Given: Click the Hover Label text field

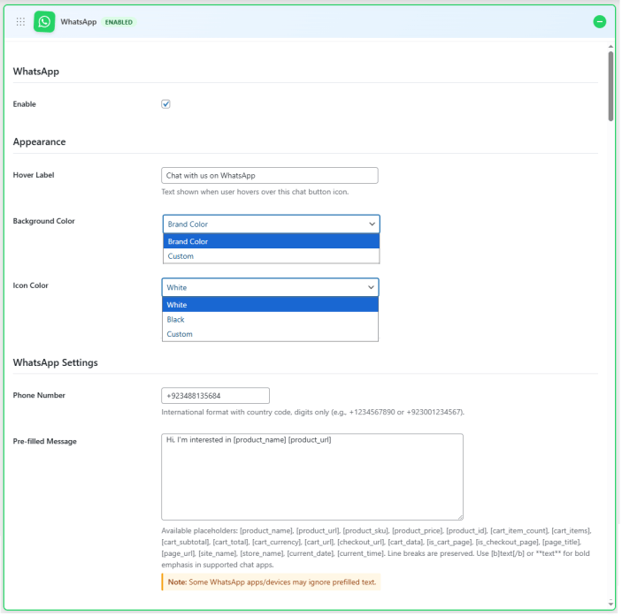Looking at the screenshot, I should click(x=270, y=176).
